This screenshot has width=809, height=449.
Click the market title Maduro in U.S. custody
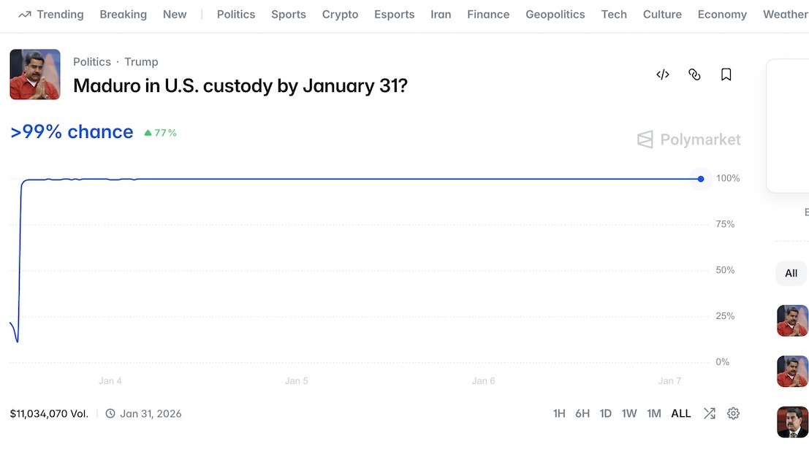click(240, 85)
